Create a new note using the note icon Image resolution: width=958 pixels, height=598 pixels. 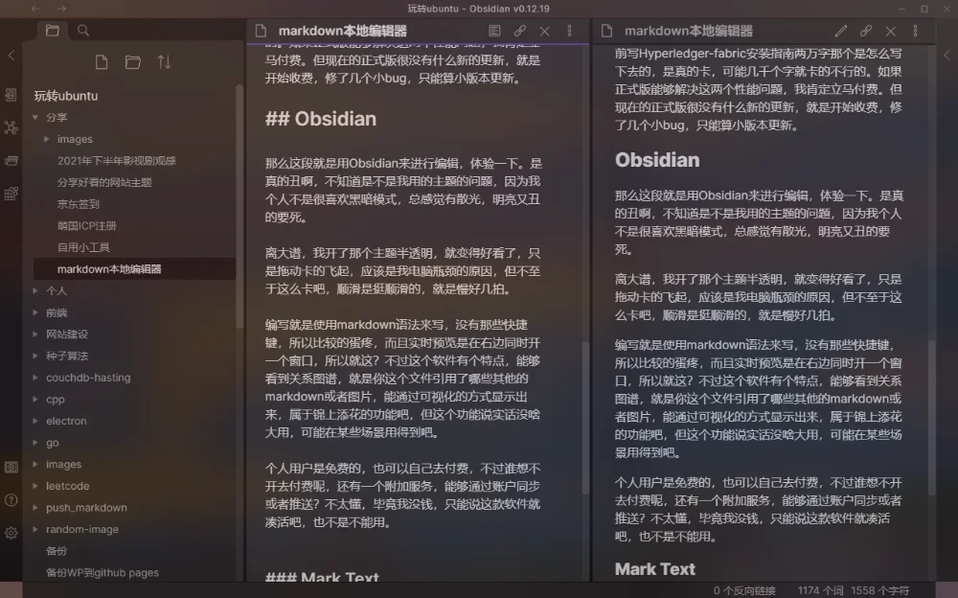click(102, 61)
